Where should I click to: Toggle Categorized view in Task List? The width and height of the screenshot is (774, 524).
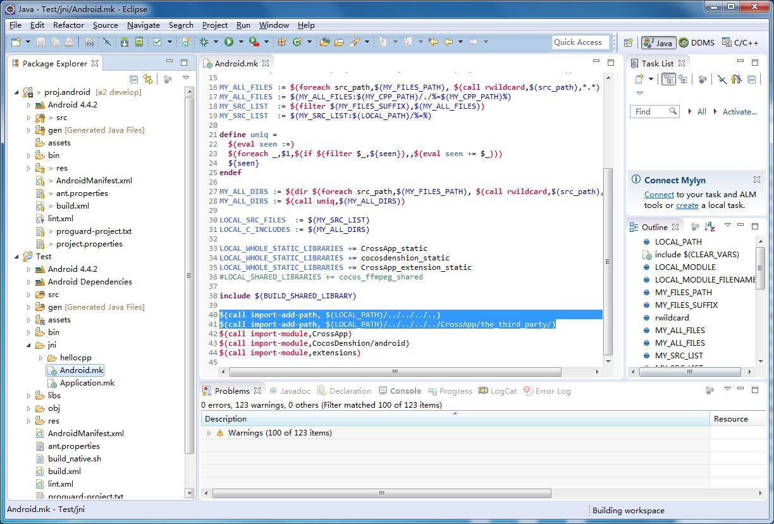click(668, 79)
